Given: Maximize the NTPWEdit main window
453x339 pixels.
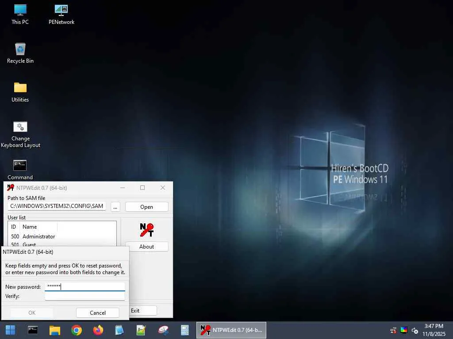Looking at the screenshot, I should tap(142, 188).
